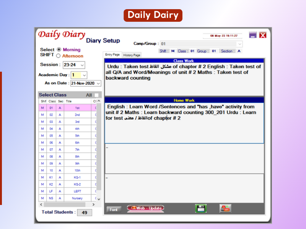The image size is (306, 229).
Task: Tick the All classes checkbox
Action: 97,95
